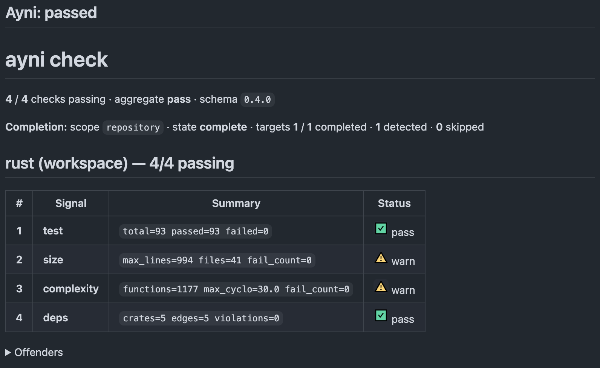This screenshot has height=368, width=600.
Task: Click the 'warn' status text in complexity row
Action: pos(403,290)
